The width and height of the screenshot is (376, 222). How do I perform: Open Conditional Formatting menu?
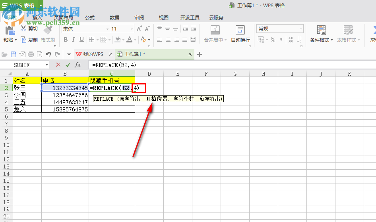click(x=321, y=34)
